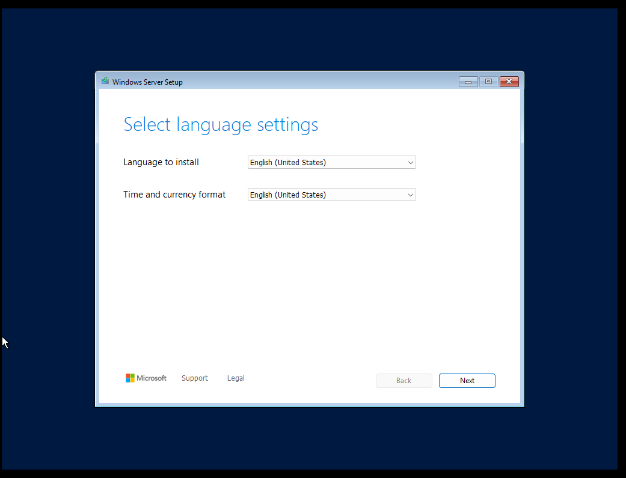
Task: Select the English (United States) text in language field
Action: click(x=288, y=162)
